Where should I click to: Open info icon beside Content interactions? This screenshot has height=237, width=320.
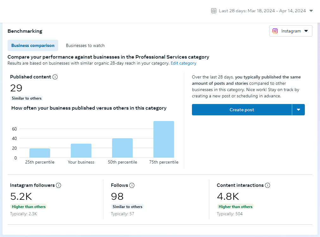pyautogui.click(x=268, y=185)
